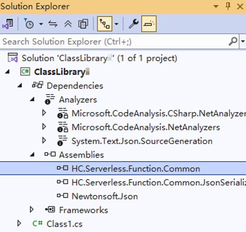Select the Solution 'ClassLibrary' root node
Screen dimensions: 246x232
[99, 58]
